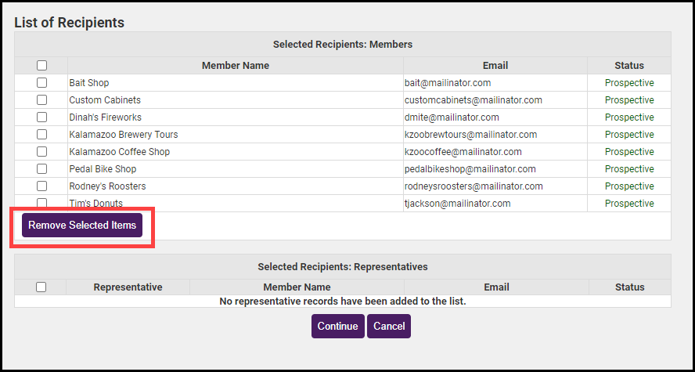Screen dimensions: 695x372
Task: Toggle select-all checkbox in Representatives header
Action: tap(41, 287)
